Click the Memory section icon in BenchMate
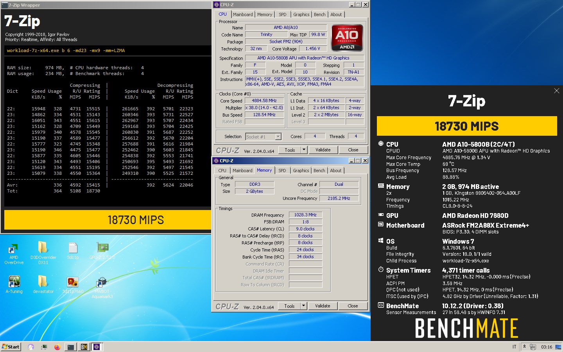563x352 pixels. 381,186
